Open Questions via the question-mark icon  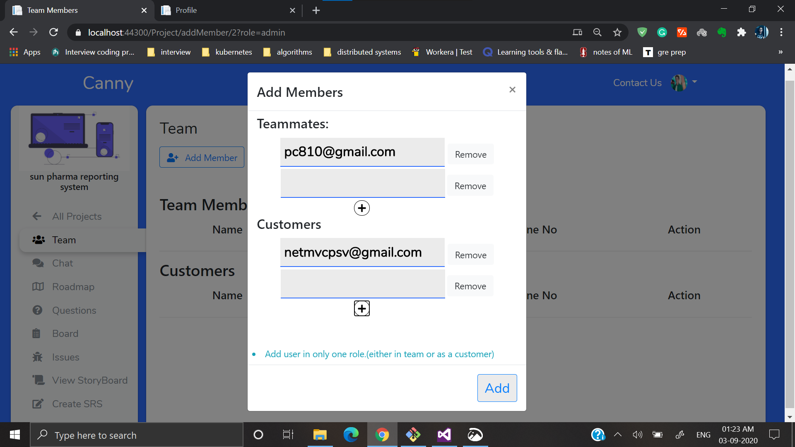tap(38, 310)
